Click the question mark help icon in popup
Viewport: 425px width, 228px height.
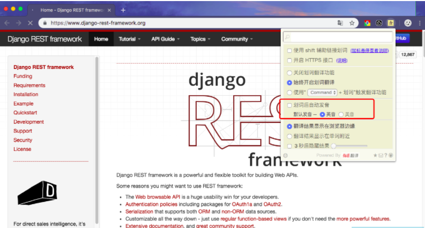385,155
